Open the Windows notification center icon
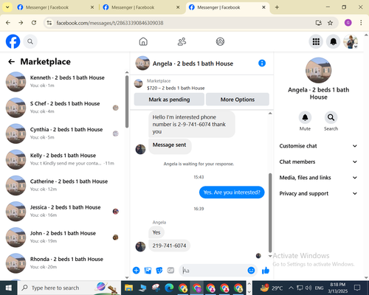 357,288
